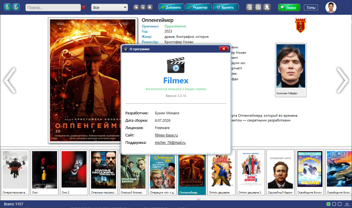352x208 pixels.
Task: Click the Добавить (Add) button
Action: [171, 7]
